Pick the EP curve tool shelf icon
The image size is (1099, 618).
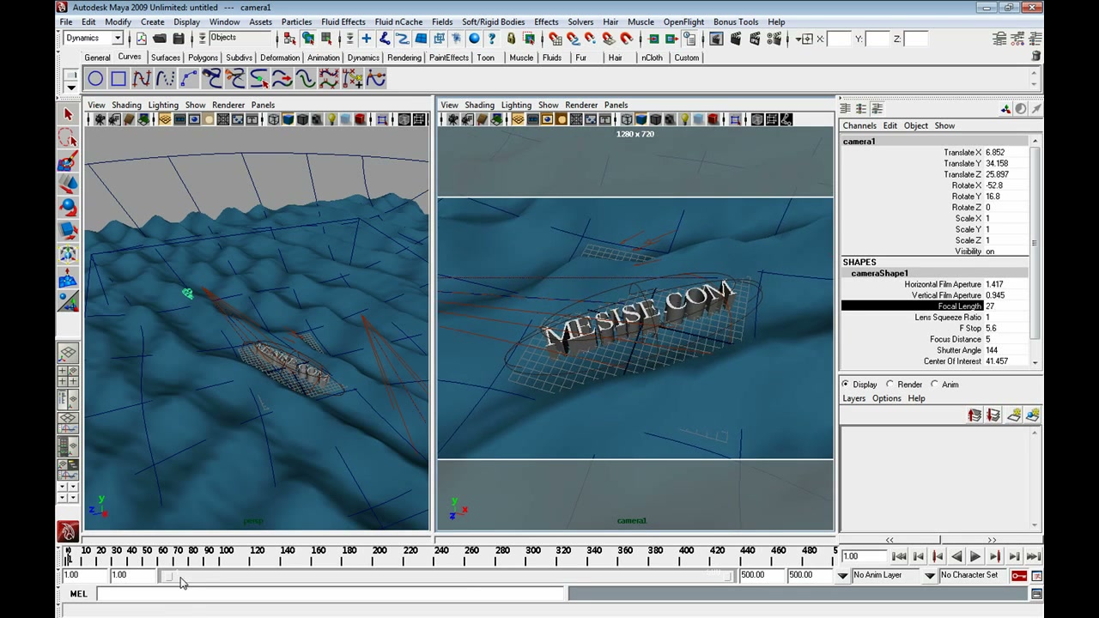(142, 79)
